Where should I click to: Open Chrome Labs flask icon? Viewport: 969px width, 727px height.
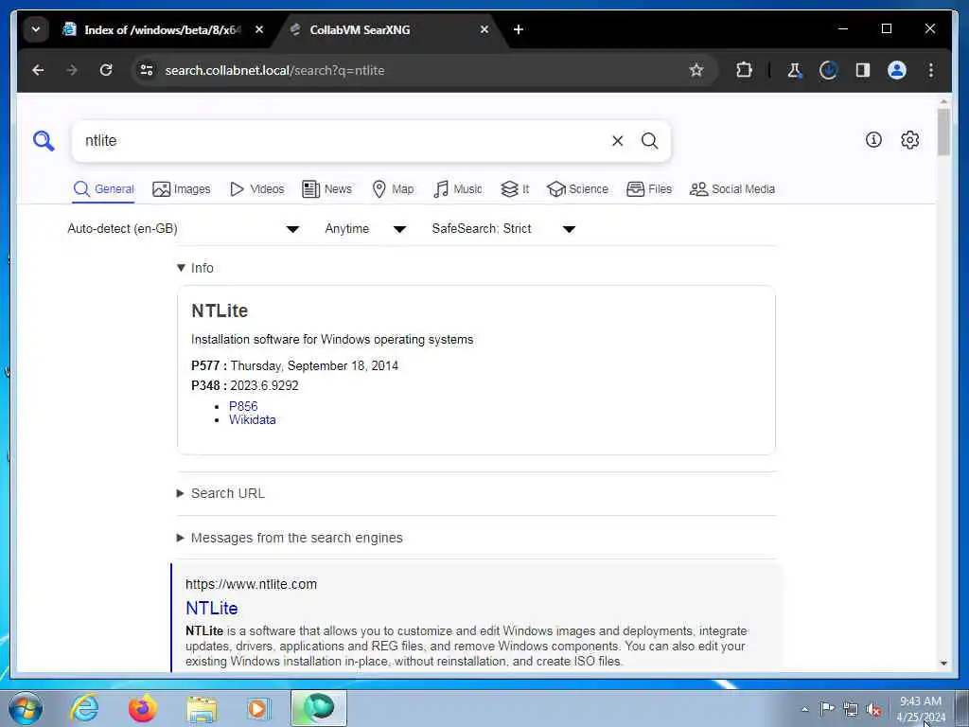click(794, 70)
